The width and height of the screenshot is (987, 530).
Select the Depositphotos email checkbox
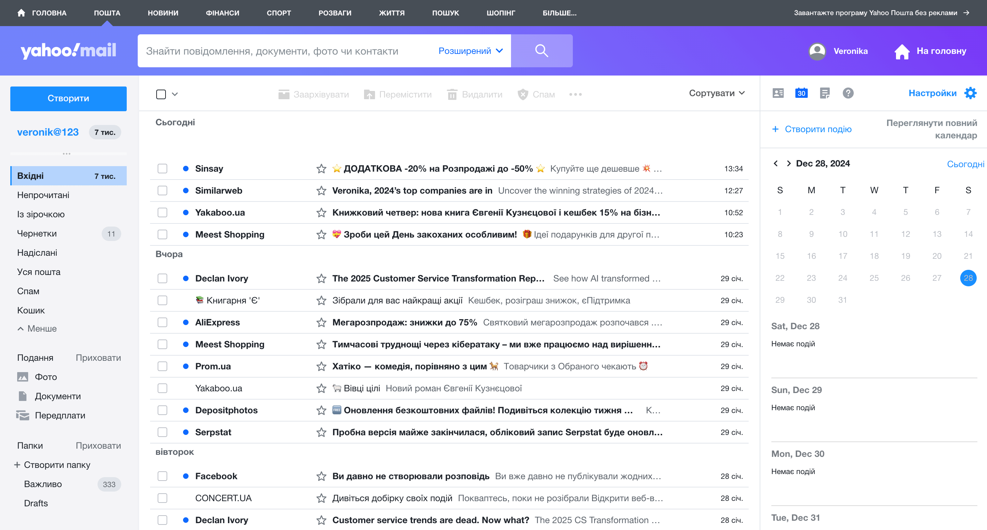[162, 410]
